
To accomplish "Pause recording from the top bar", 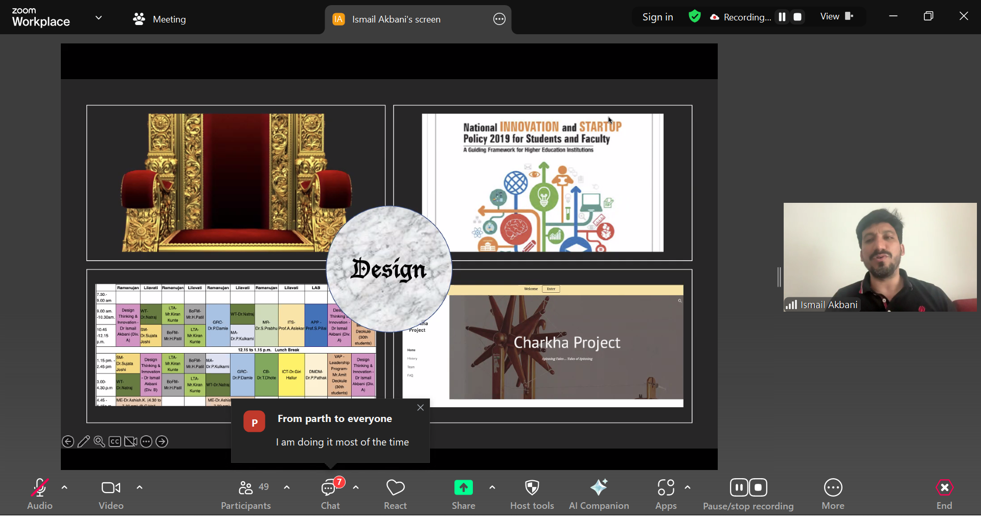I will [782, 17].
